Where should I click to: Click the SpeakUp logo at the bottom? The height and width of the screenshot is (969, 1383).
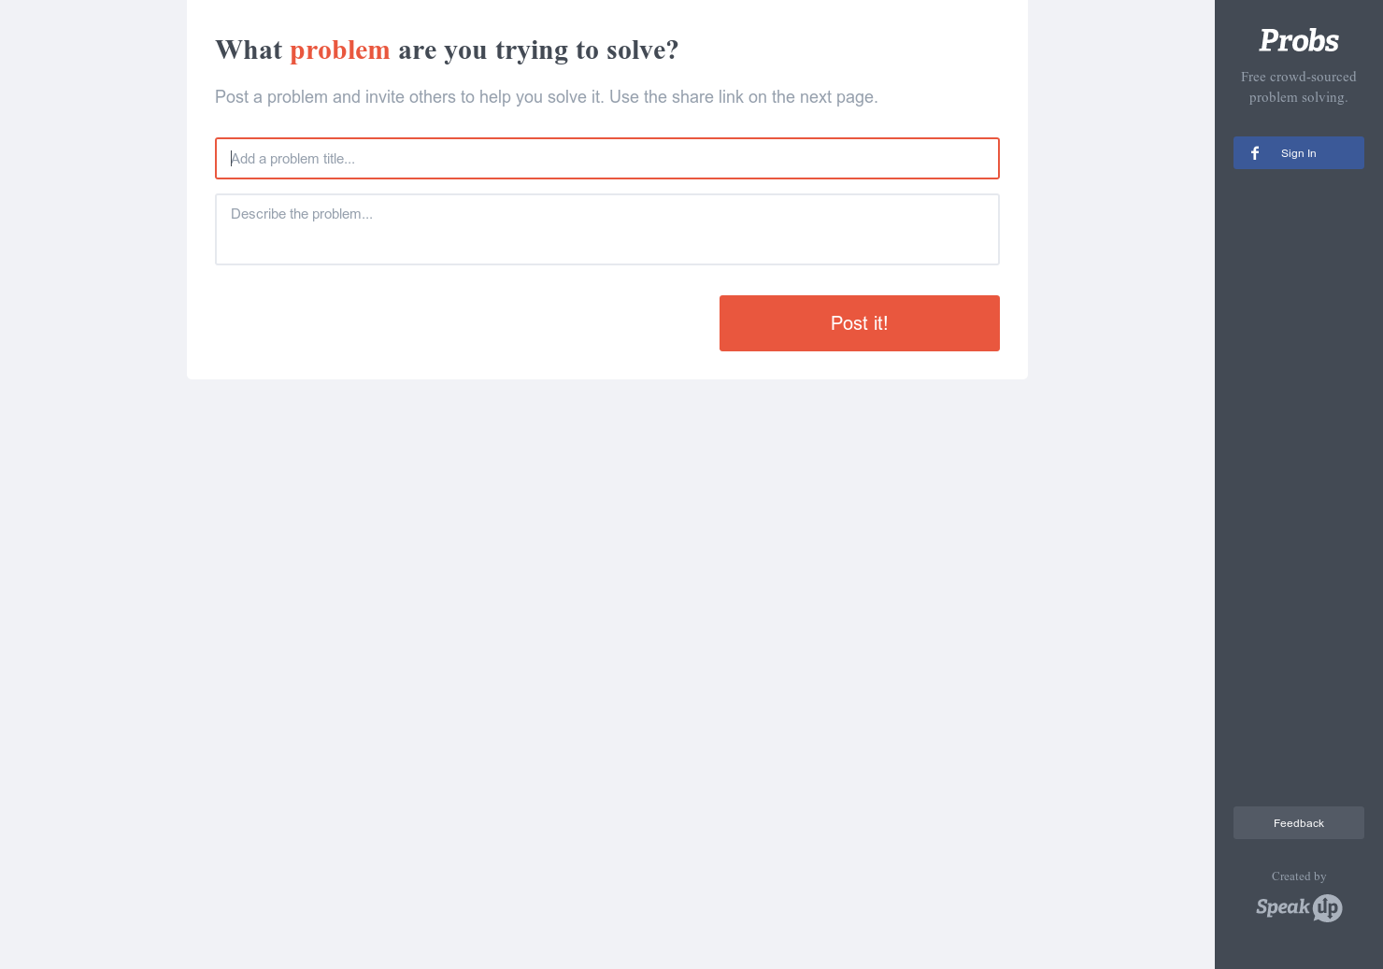tap(1298, 907)
